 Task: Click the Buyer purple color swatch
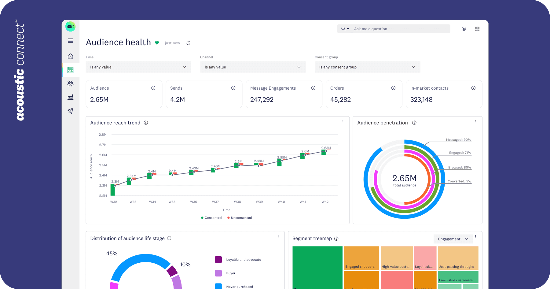pos(218,273)
